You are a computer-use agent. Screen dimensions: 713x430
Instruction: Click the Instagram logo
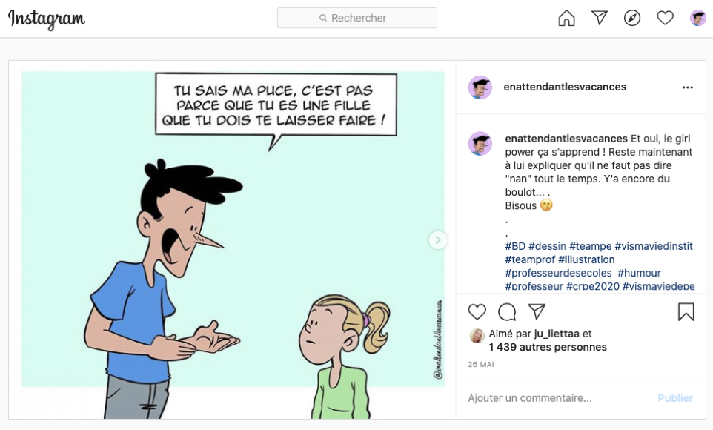point(47,19)
